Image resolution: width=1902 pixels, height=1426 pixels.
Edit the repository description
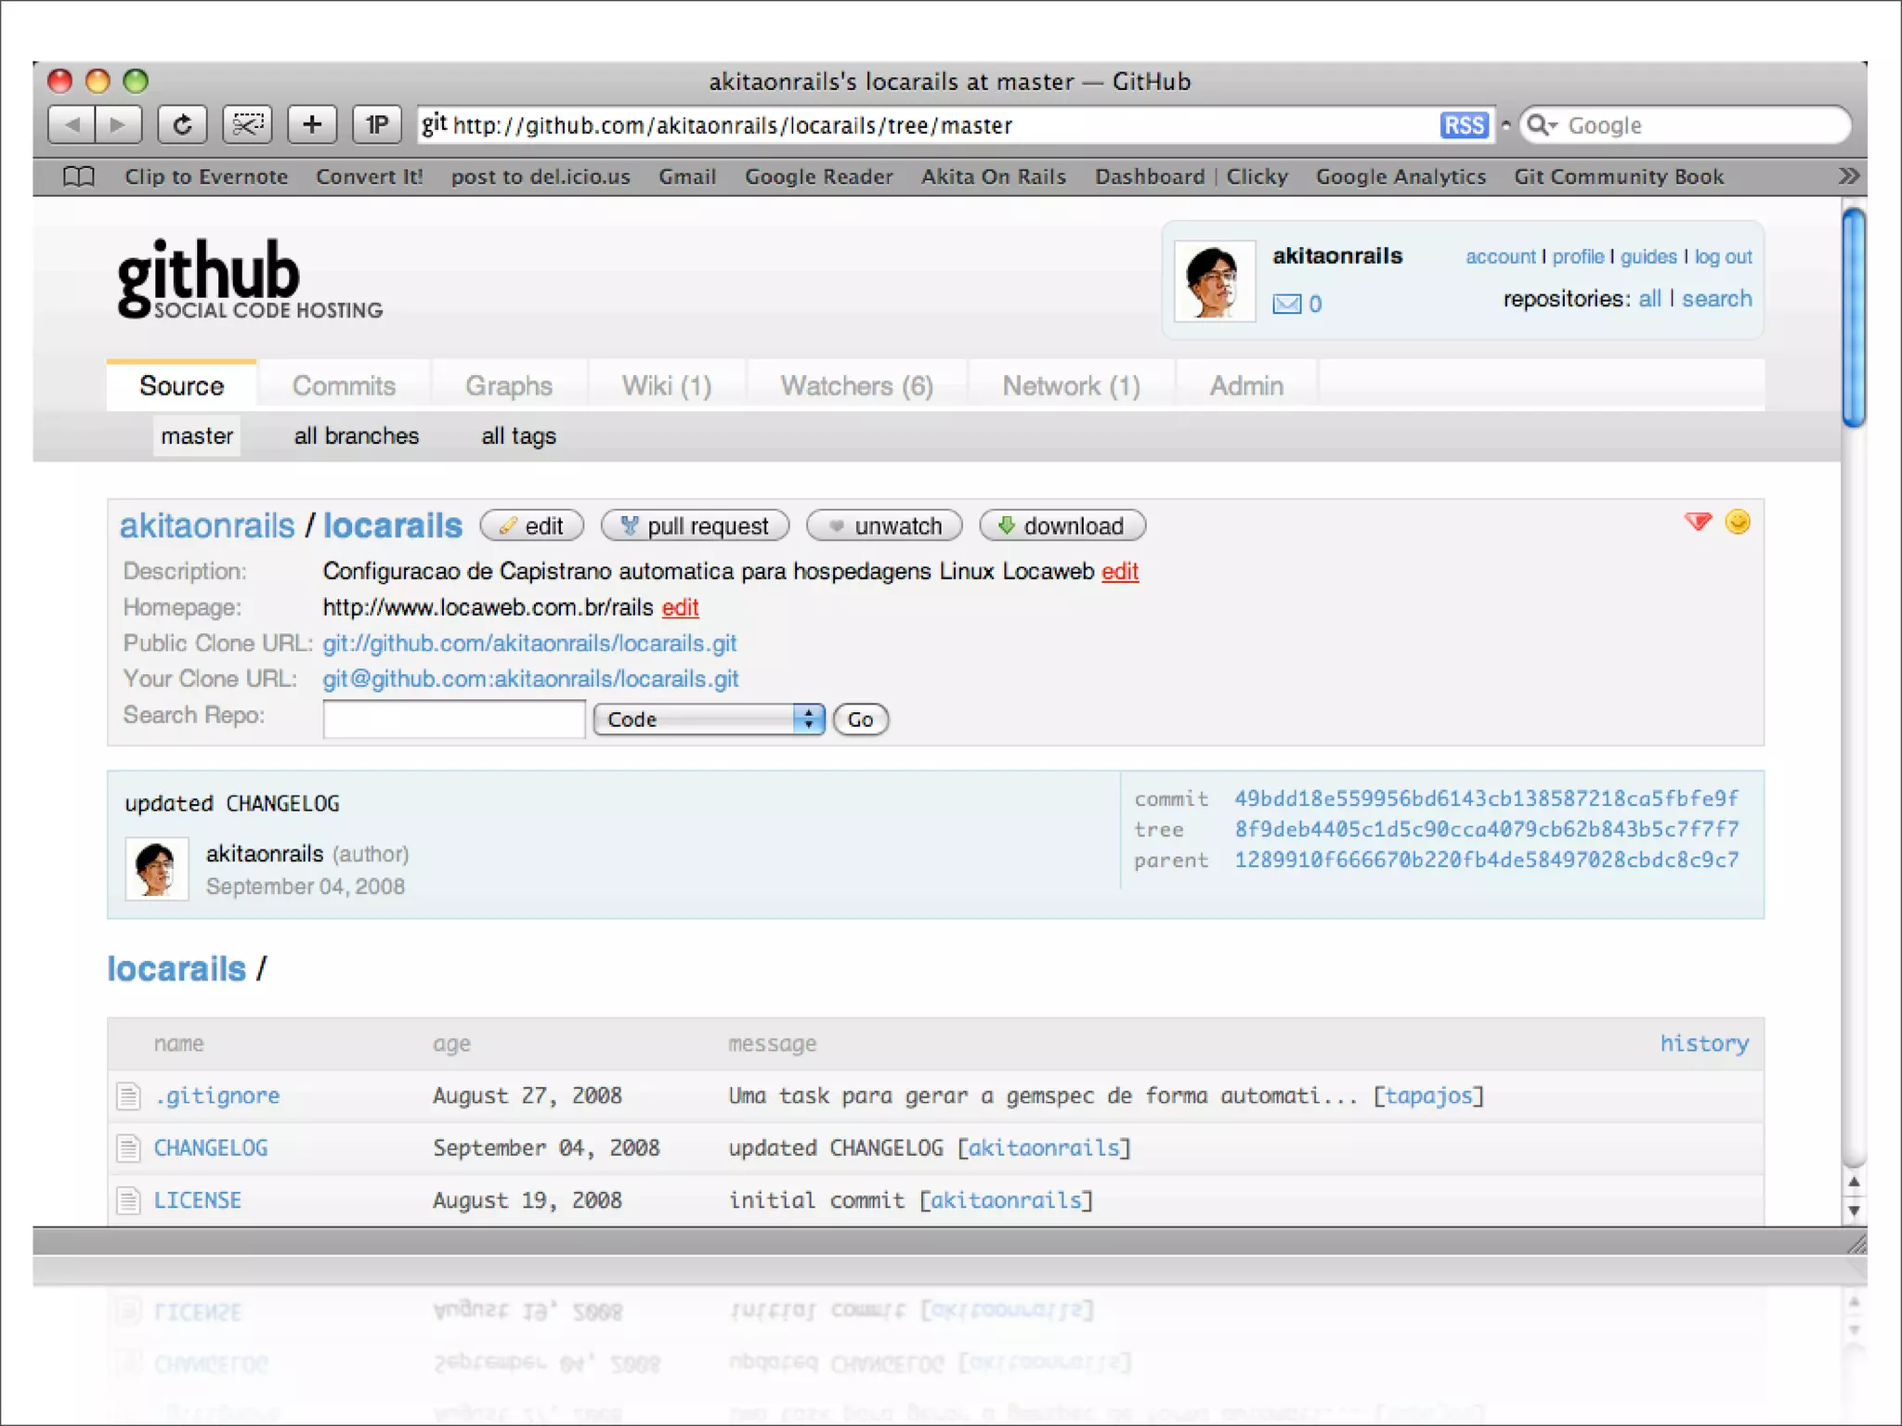click(1120, 572)
